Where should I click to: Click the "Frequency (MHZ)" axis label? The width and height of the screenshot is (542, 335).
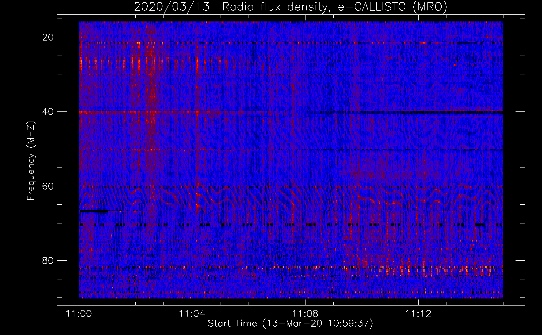[31, 160]
